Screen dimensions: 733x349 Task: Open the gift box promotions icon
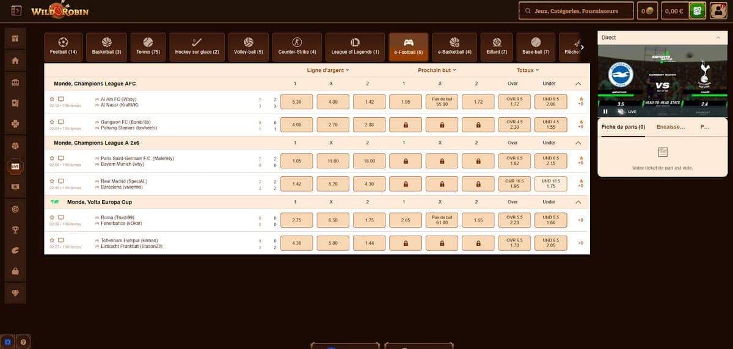(x=15, y=38)
